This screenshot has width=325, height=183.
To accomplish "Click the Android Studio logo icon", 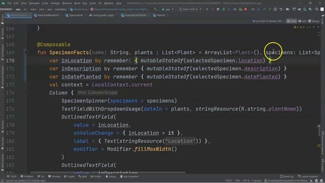I will [x=3, y=3].
